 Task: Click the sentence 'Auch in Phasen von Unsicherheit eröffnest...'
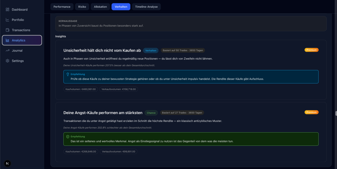tap(138, 59)
